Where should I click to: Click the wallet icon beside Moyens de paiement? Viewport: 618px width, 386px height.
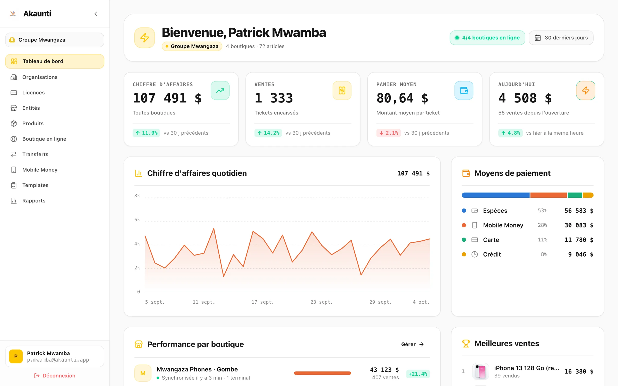[x=466, y=173]
